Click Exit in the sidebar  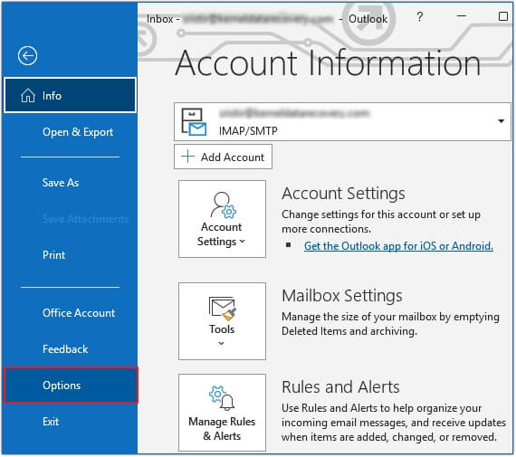tap(51, 422)
